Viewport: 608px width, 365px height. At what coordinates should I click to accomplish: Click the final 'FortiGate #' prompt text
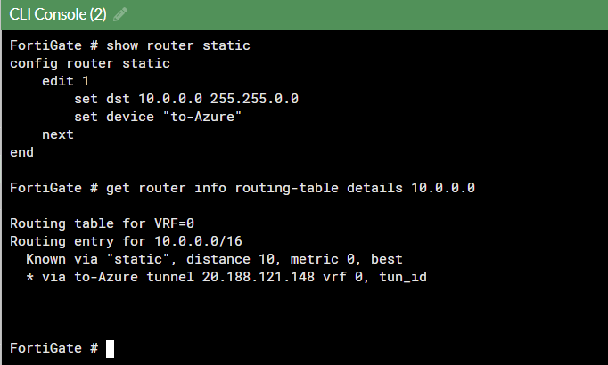(53, 348)
